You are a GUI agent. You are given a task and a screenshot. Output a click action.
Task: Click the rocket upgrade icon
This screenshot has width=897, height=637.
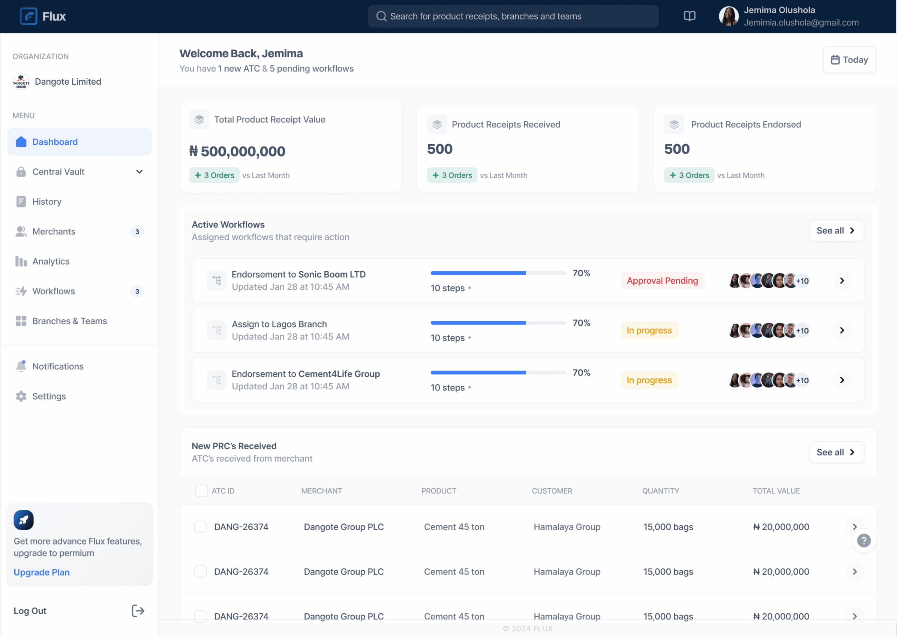coord(24,520)
